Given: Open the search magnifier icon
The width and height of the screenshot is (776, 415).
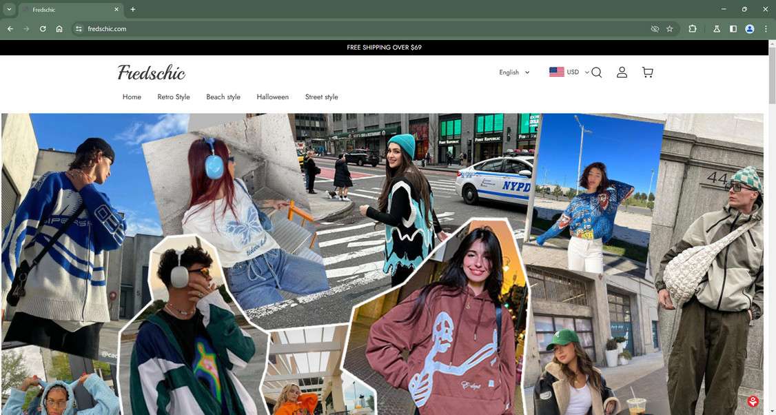Looking at the screenshot, I should point(596,73).
